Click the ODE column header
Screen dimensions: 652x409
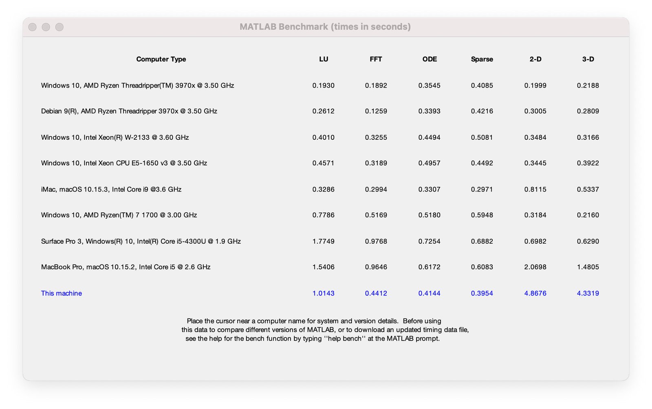(429, 59)
